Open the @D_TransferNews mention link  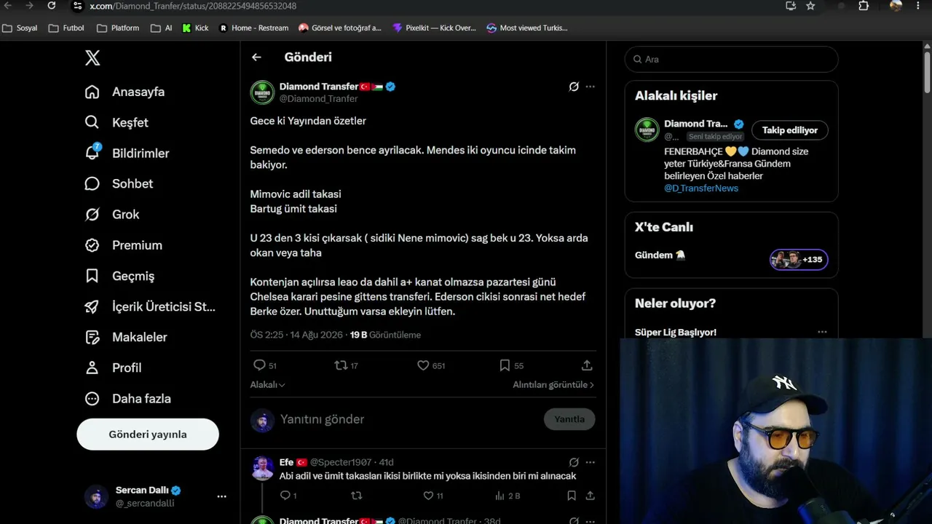pos(701,188)
